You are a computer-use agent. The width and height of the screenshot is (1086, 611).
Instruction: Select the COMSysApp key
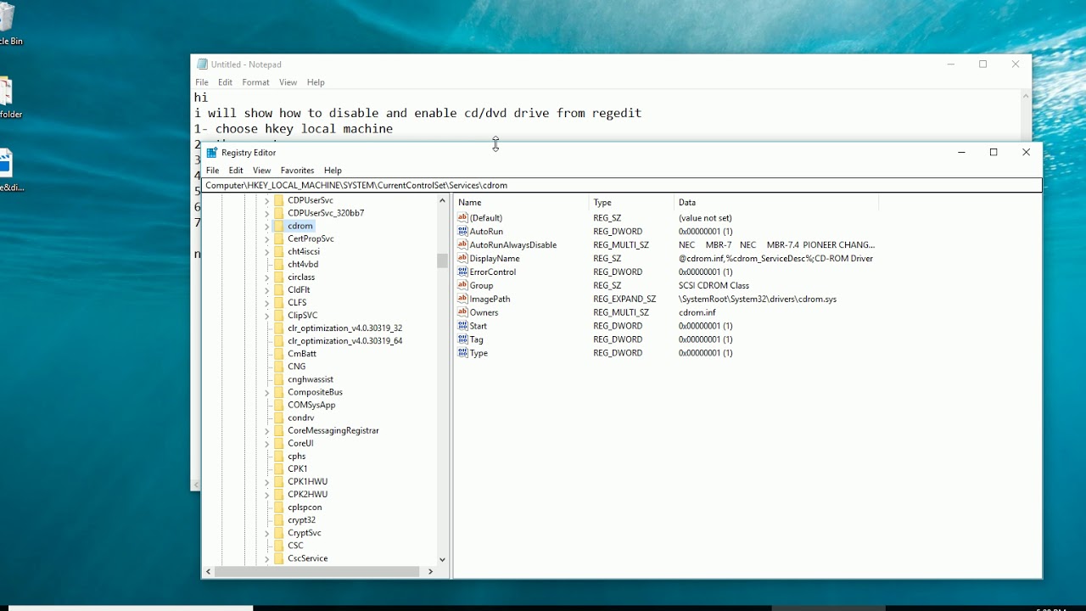pyautogui.click(x=311, y=405)
